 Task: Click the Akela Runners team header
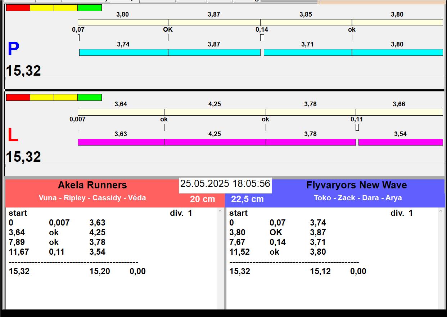coord(92,186)
